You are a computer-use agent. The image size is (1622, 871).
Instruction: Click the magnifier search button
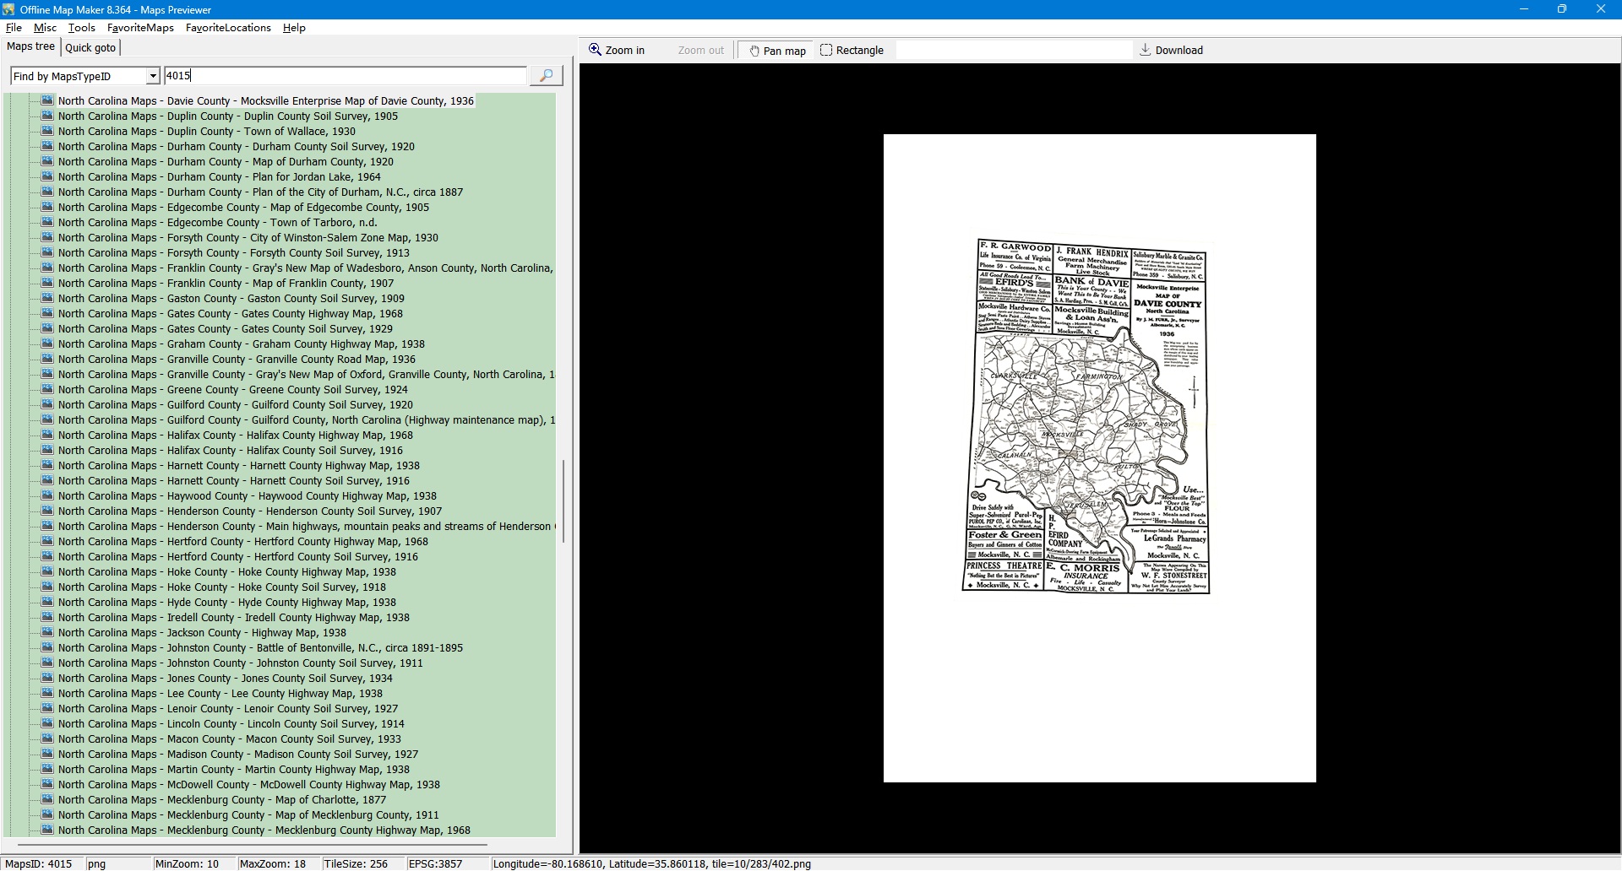coord(546,76)
